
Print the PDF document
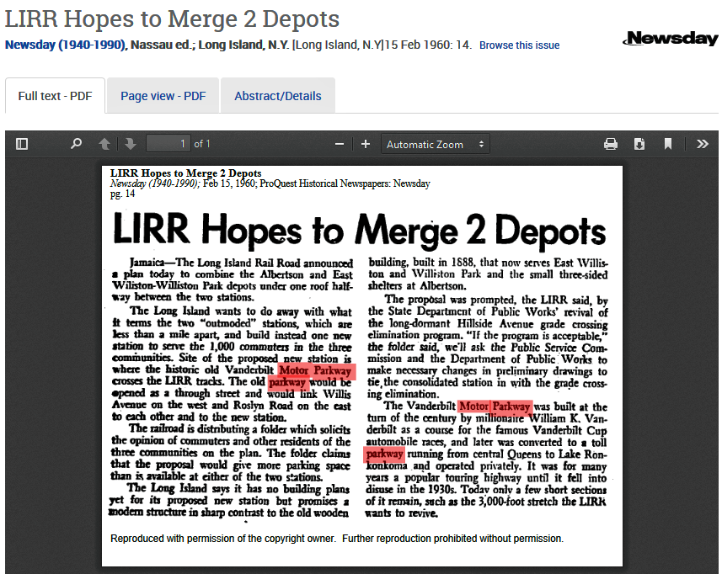611,144
